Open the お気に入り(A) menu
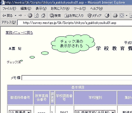Screen dimensions: 132x113 click(x=60, y=9)
